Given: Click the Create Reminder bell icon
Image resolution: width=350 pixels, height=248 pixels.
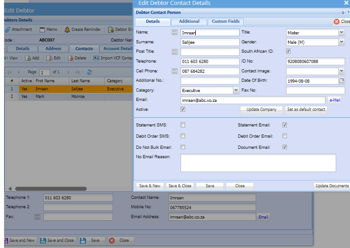Looking at the screenshot, I should pyautogui.click(x=67, y=29).
